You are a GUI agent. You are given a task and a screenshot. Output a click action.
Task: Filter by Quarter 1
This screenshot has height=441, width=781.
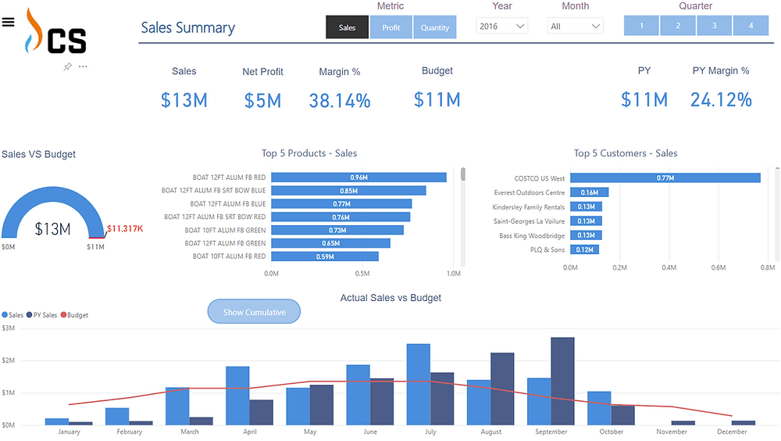click(641, 26)
